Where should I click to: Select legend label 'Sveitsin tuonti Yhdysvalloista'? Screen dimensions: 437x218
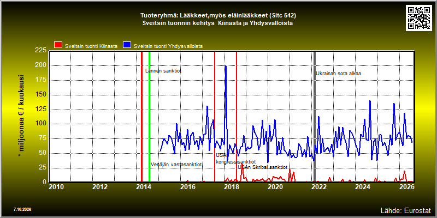click(168, 46)
